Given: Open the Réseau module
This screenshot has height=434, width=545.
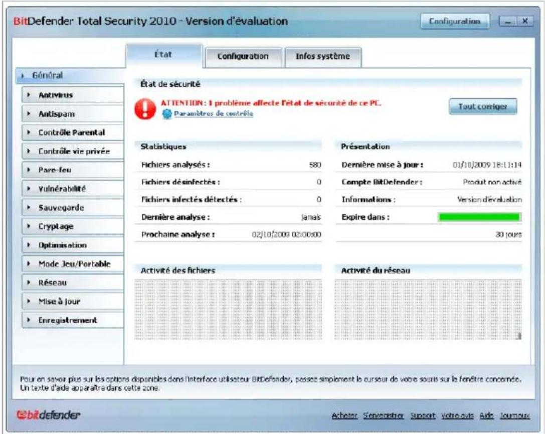Looking at the screenshot, I should click(73, 282).
